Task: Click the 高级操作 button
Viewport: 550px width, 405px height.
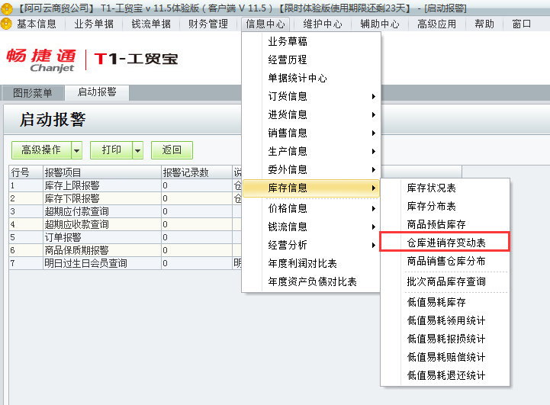Action: [41, 150]
